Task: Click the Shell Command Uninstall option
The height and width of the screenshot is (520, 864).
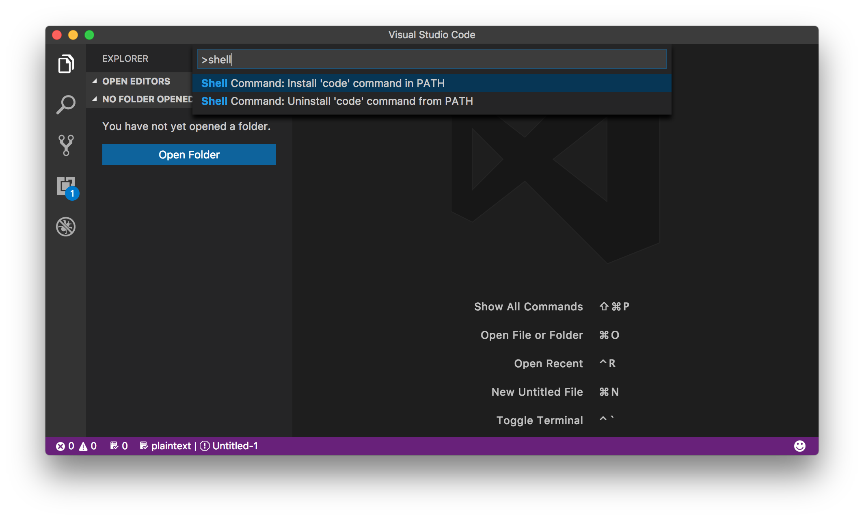Action: 430,101
